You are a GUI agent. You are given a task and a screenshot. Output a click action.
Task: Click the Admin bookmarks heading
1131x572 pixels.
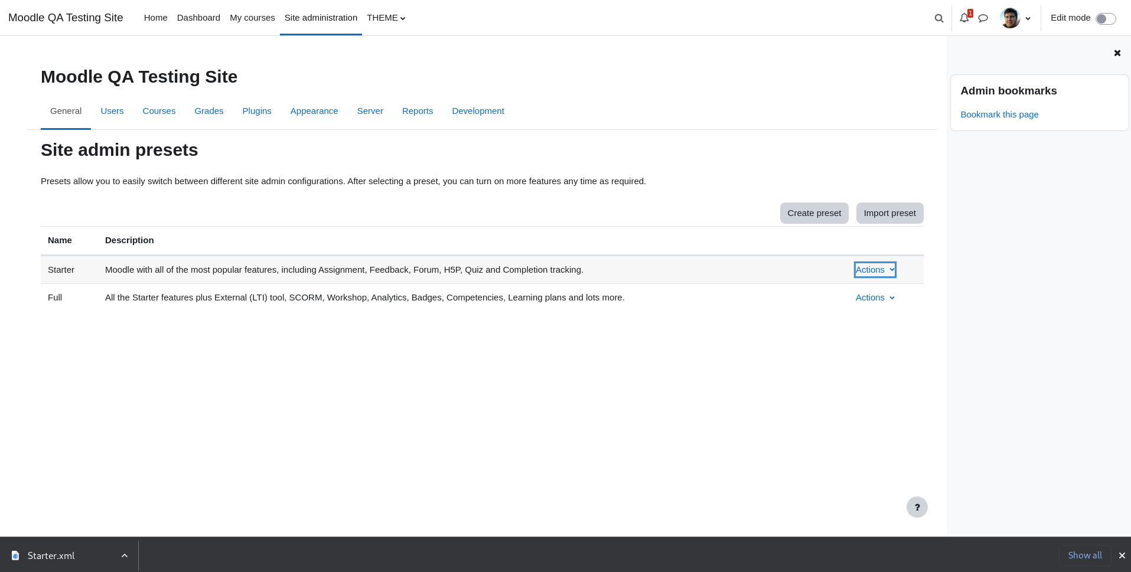[1009, 91]
